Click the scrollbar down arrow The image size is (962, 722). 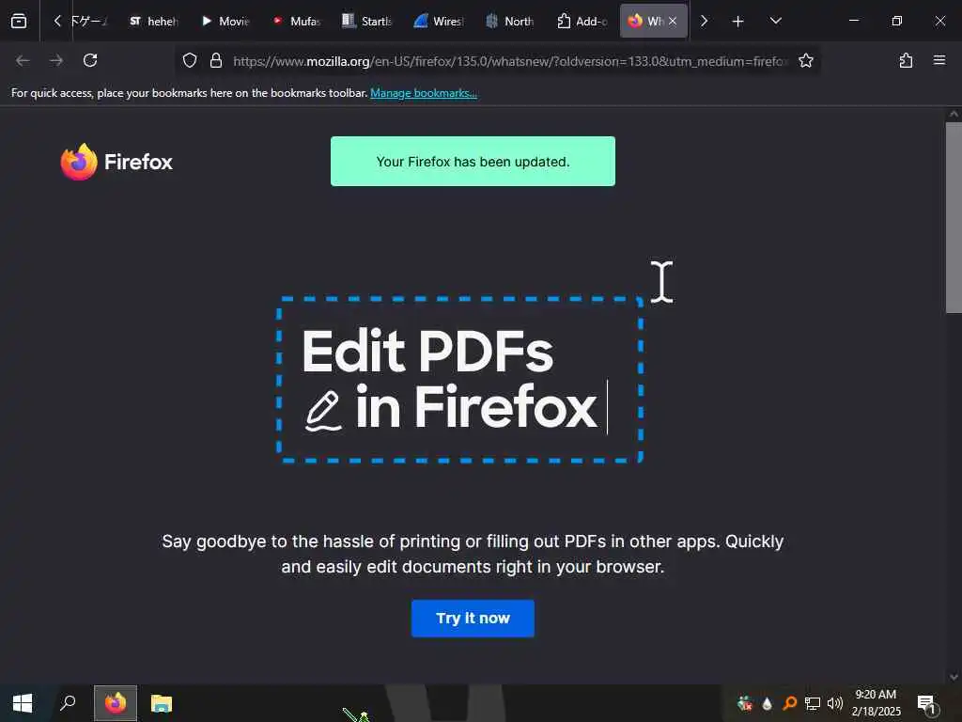[x=954, y=677]
